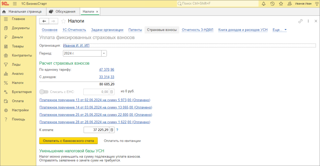The width and height of the screenshot is (320, 166).
Task: Click Оплатить по квитанции button
Action: (122, 141)
